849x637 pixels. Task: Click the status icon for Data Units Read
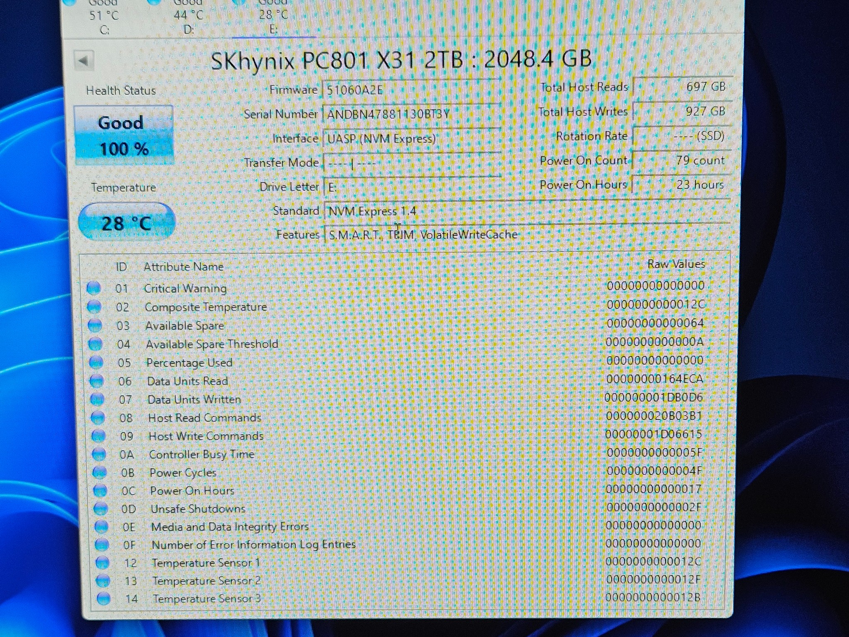tap(97, 381)
